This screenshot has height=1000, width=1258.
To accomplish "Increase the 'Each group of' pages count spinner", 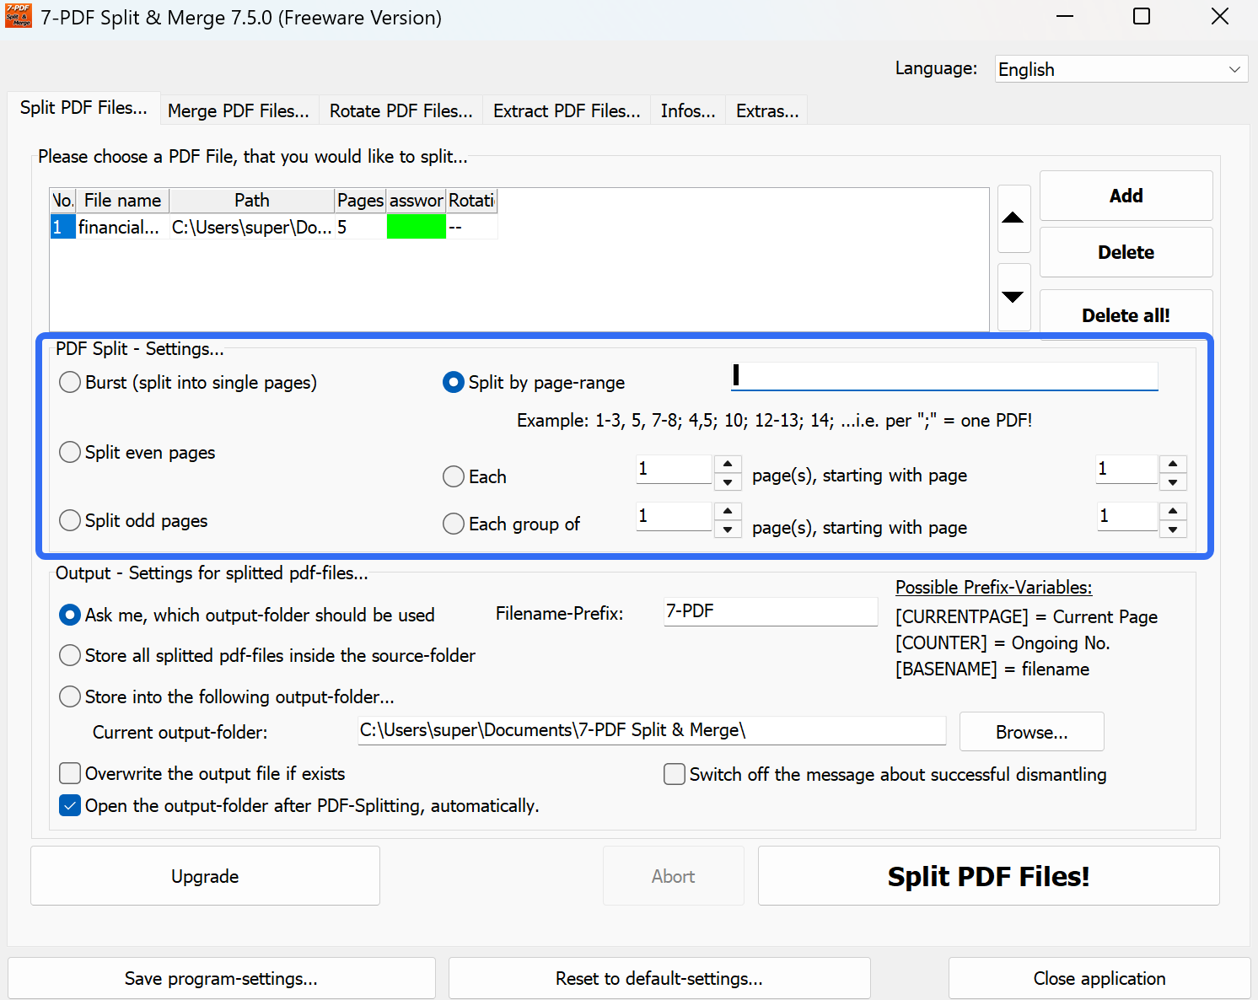I will 728,511.
